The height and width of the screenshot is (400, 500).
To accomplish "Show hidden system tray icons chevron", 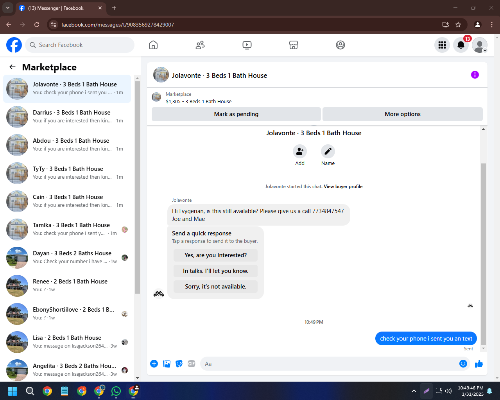I will [414, 391].
